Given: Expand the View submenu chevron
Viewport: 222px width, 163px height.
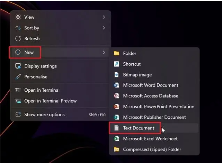Looking at the screenshot, I should pyautogui.click(x=104, y=17).
